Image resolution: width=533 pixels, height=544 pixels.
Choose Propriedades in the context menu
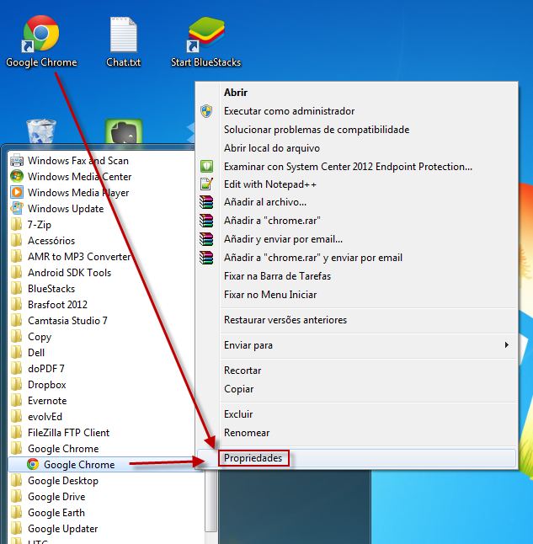coord(253,458)
